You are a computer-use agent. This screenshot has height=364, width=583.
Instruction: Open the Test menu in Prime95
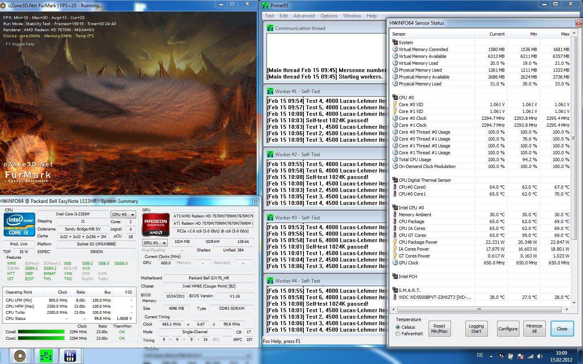[x=269, y=16]
